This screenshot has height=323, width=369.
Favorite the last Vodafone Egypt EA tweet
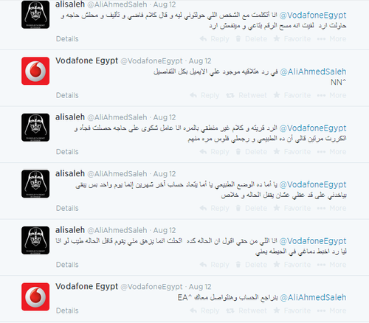[x=292, y=310]
